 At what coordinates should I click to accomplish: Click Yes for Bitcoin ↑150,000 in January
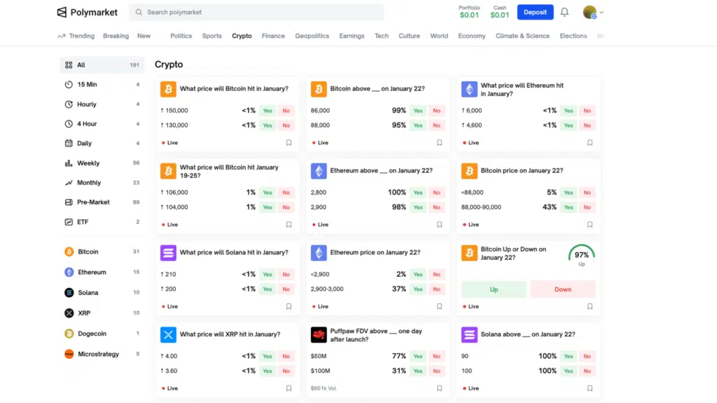click(x=267, y=111)
